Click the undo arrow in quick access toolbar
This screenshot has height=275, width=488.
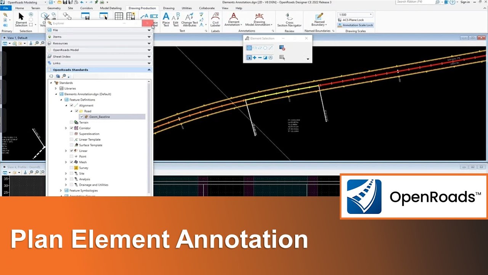click(x=82, y=2)
